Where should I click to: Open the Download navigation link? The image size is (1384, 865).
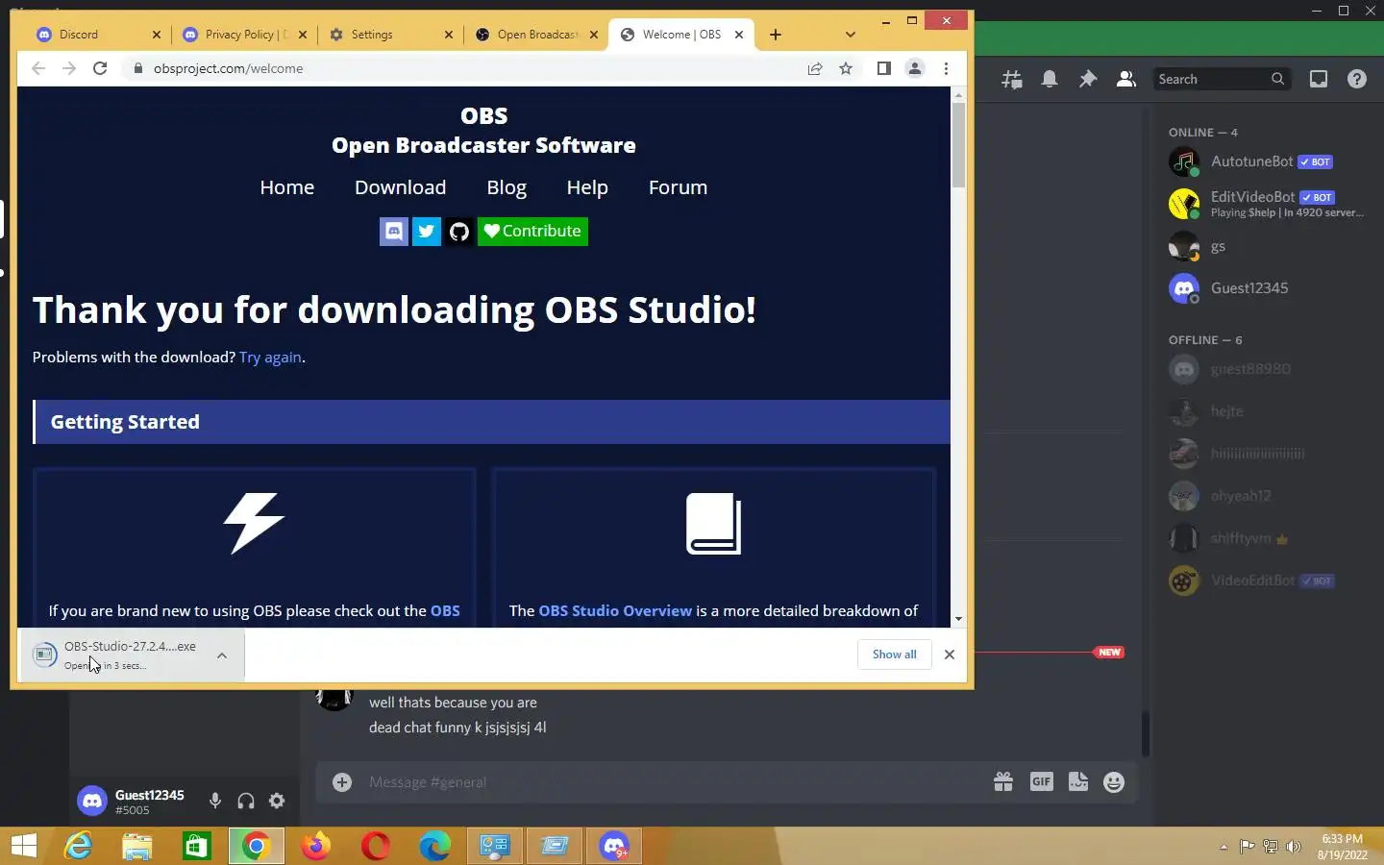pyautogui.click(x=401, y=187)
